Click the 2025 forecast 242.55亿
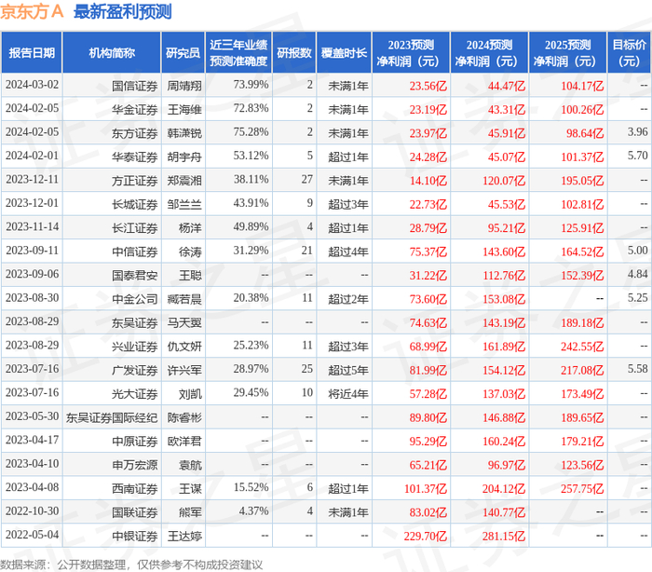652x572 pixels. tap(582, 347)
